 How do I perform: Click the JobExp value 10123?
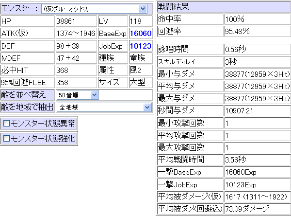tap(141, 46)
